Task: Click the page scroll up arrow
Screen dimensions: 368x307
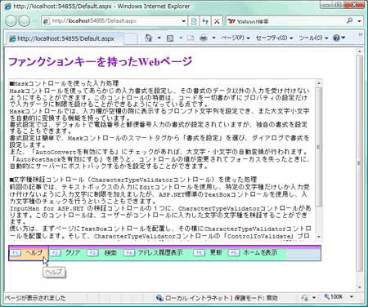Action: (360, 51)
